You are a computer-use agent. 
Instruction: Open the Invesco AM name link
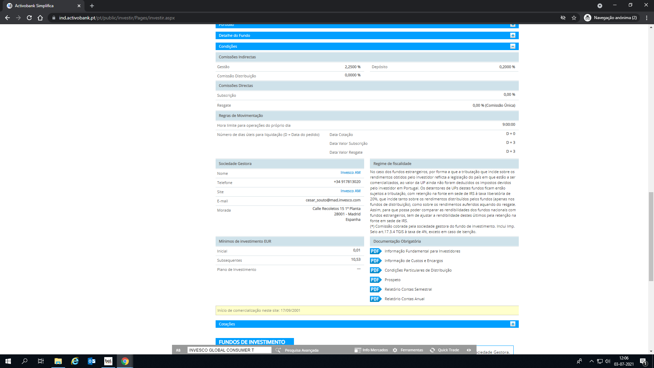coord(350,172)
